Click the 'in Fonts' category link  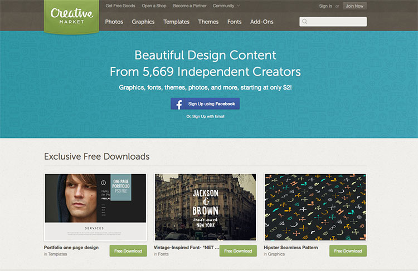pos(161,254)
